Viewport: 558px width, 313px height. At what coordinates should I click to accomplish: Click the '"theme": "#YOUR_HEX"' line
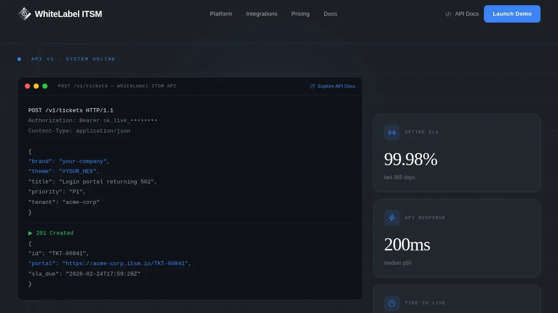(64, 172)
